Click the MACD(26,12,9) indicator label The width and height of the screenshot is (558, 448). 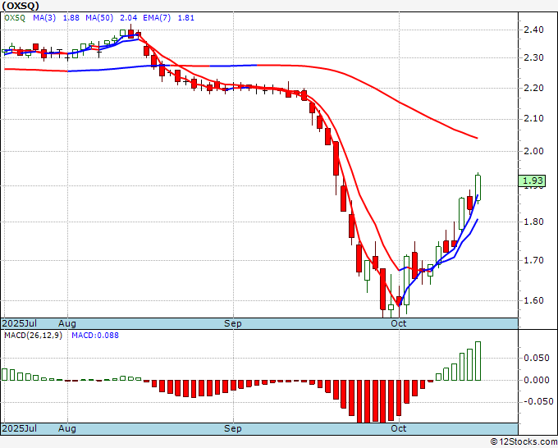point(33,336)
